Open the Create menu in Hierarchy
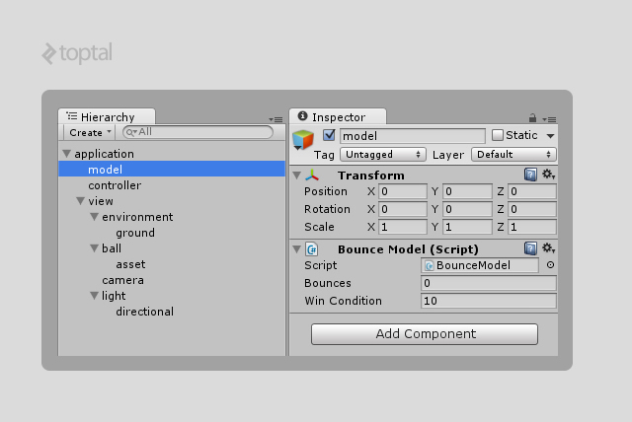This screenshot has width=632, height=422. [x=90, y=132]
